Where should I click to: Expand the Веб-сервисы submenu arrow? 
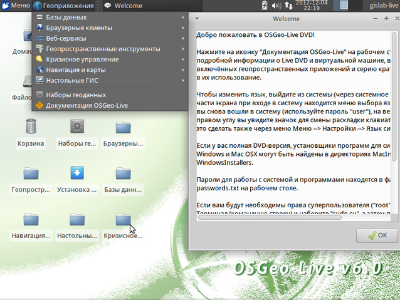click(183, 38)
